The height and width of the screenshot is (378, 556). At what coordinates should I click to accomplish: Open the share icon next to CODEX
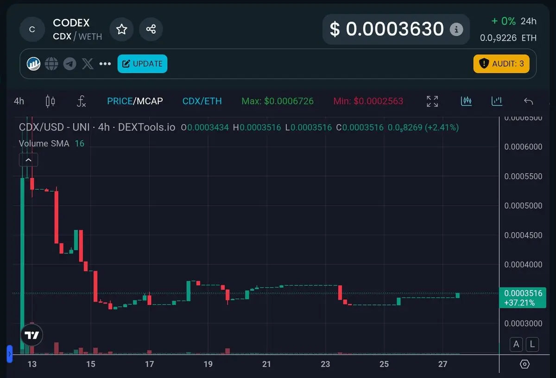pyautogui.click(x=151, y=30)
